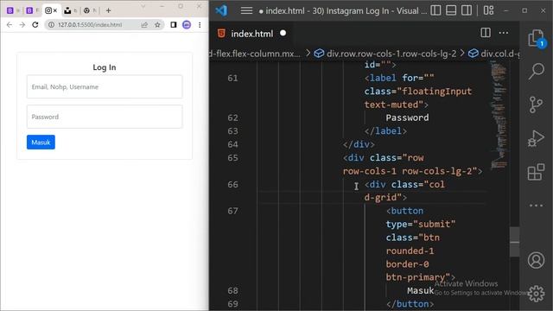The height and width of the screenshot is (311, 553).
Task: Open Search view in activity bar
Action: (536, 71)
